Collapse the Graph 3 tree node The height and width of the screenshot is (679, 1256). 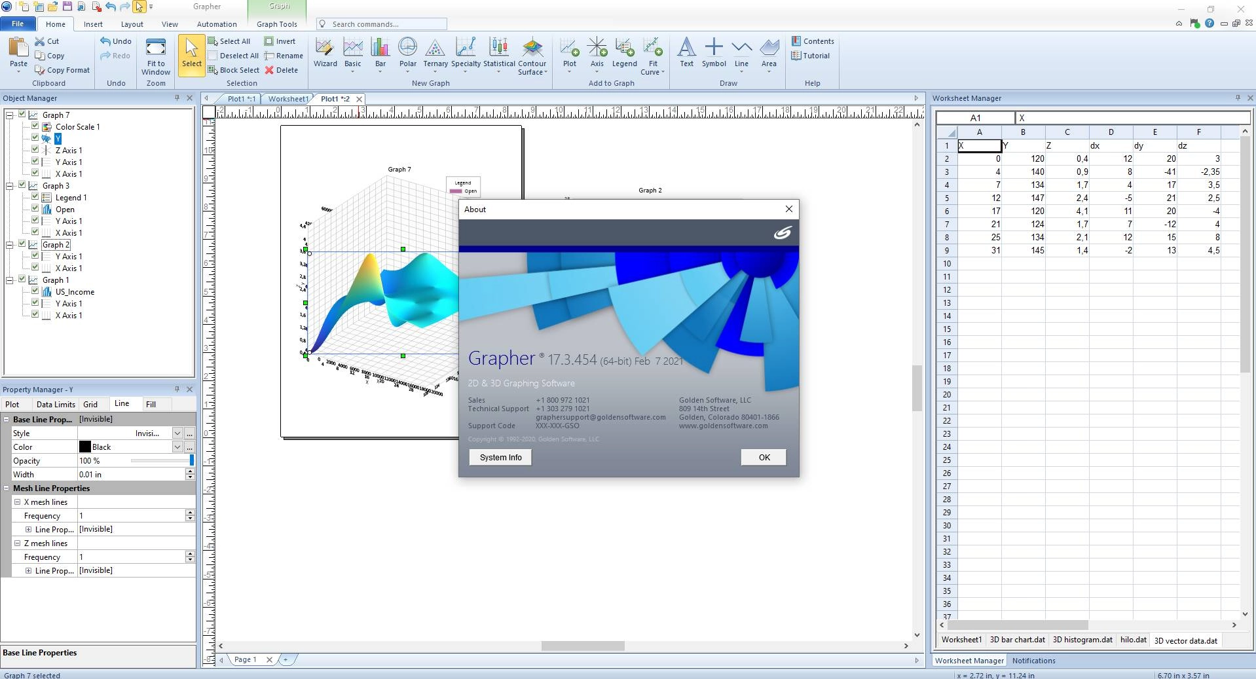(10, 185)
